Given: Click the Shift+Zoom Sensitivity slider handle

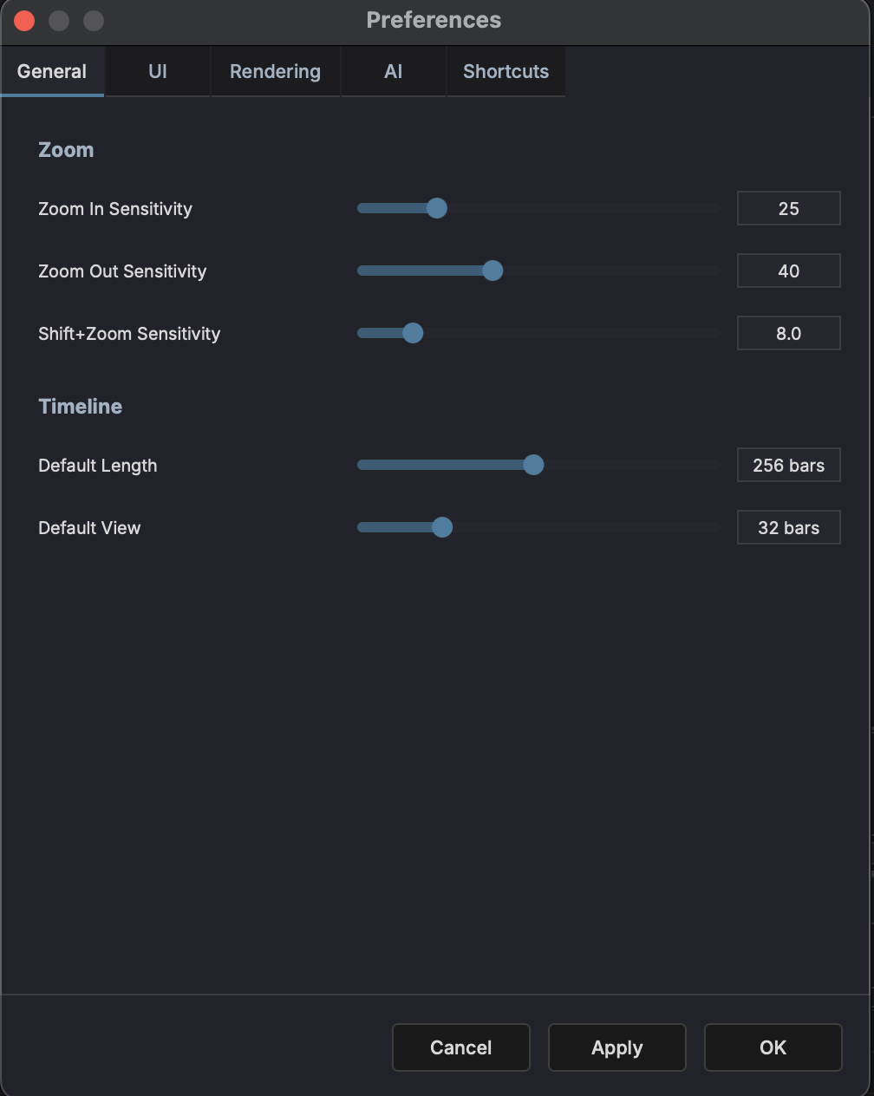Looking at the screenshot, I should tap(413, 333).
